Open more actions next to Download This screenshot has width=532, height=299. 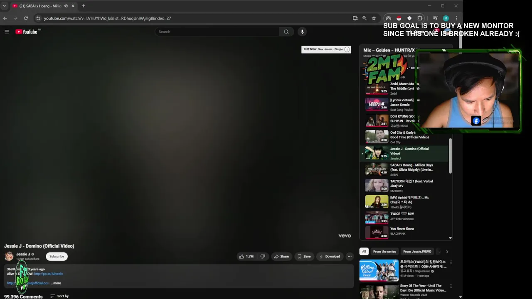pyautogui.click(x=350, y=257)
